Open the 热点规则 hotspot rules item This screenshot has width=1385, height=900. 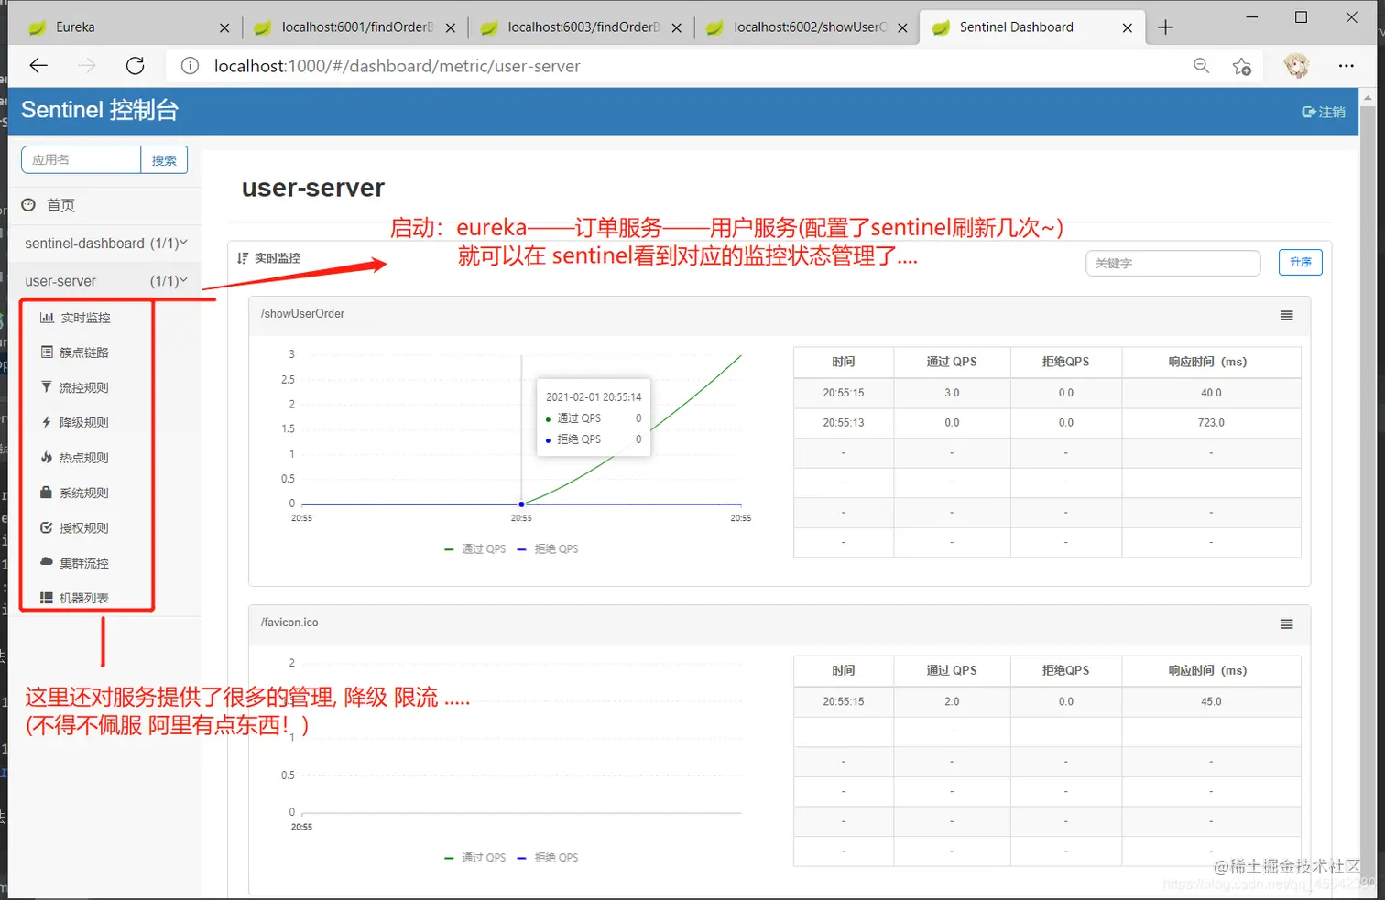tap(75, 458)
